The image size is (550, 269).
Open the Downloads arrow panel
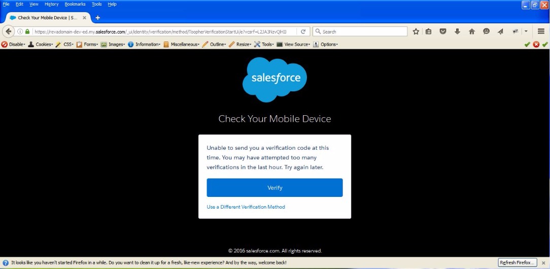click(x=457, y=31)
